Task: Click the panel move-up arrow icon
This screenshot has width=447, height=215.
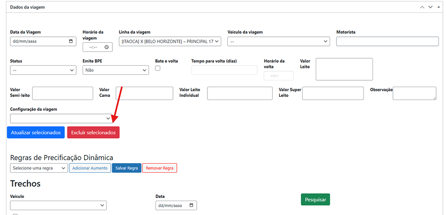Action: click(422, 7)
